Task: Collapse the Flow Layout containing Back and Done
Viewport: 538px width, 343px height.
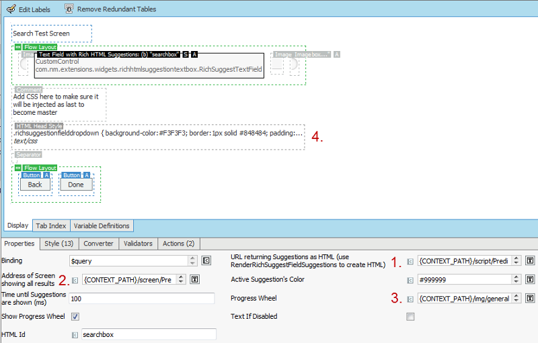Action: point(18,168)
